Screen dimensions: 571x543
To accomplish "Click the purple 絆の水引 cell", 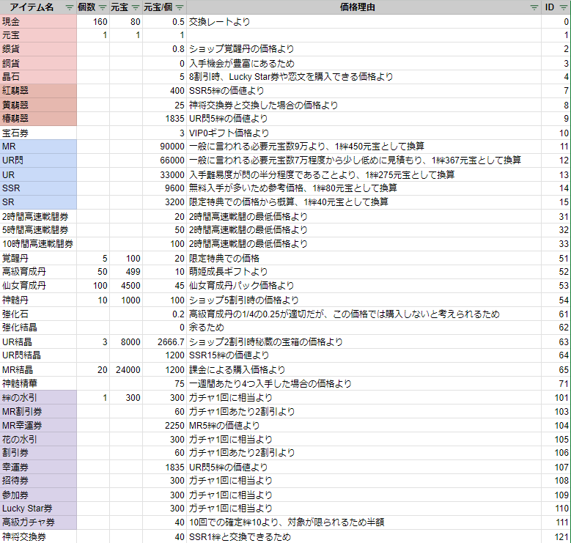I will [x=37, y=397].
